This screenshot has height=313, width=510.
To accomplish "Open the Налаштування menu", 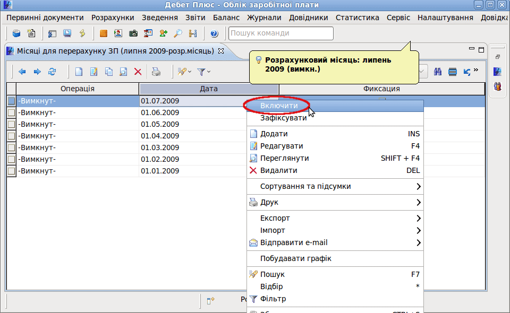I will click(x=445, y=18).
